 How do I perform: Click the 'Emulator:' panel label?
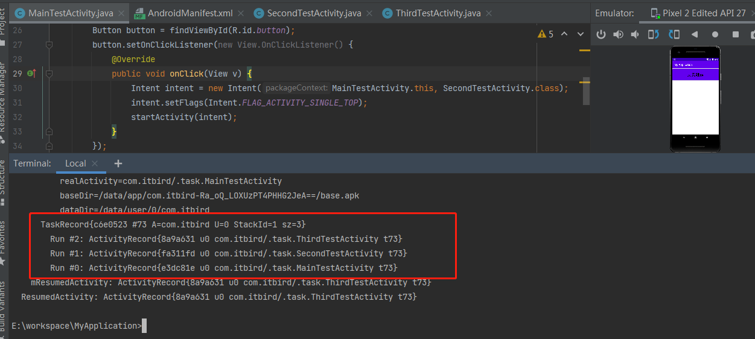(614, 13)
